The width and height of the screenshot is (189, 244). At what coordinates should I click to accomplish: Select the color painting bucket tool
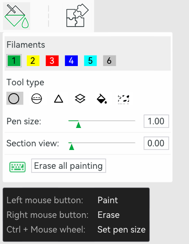tap(16, 16)
